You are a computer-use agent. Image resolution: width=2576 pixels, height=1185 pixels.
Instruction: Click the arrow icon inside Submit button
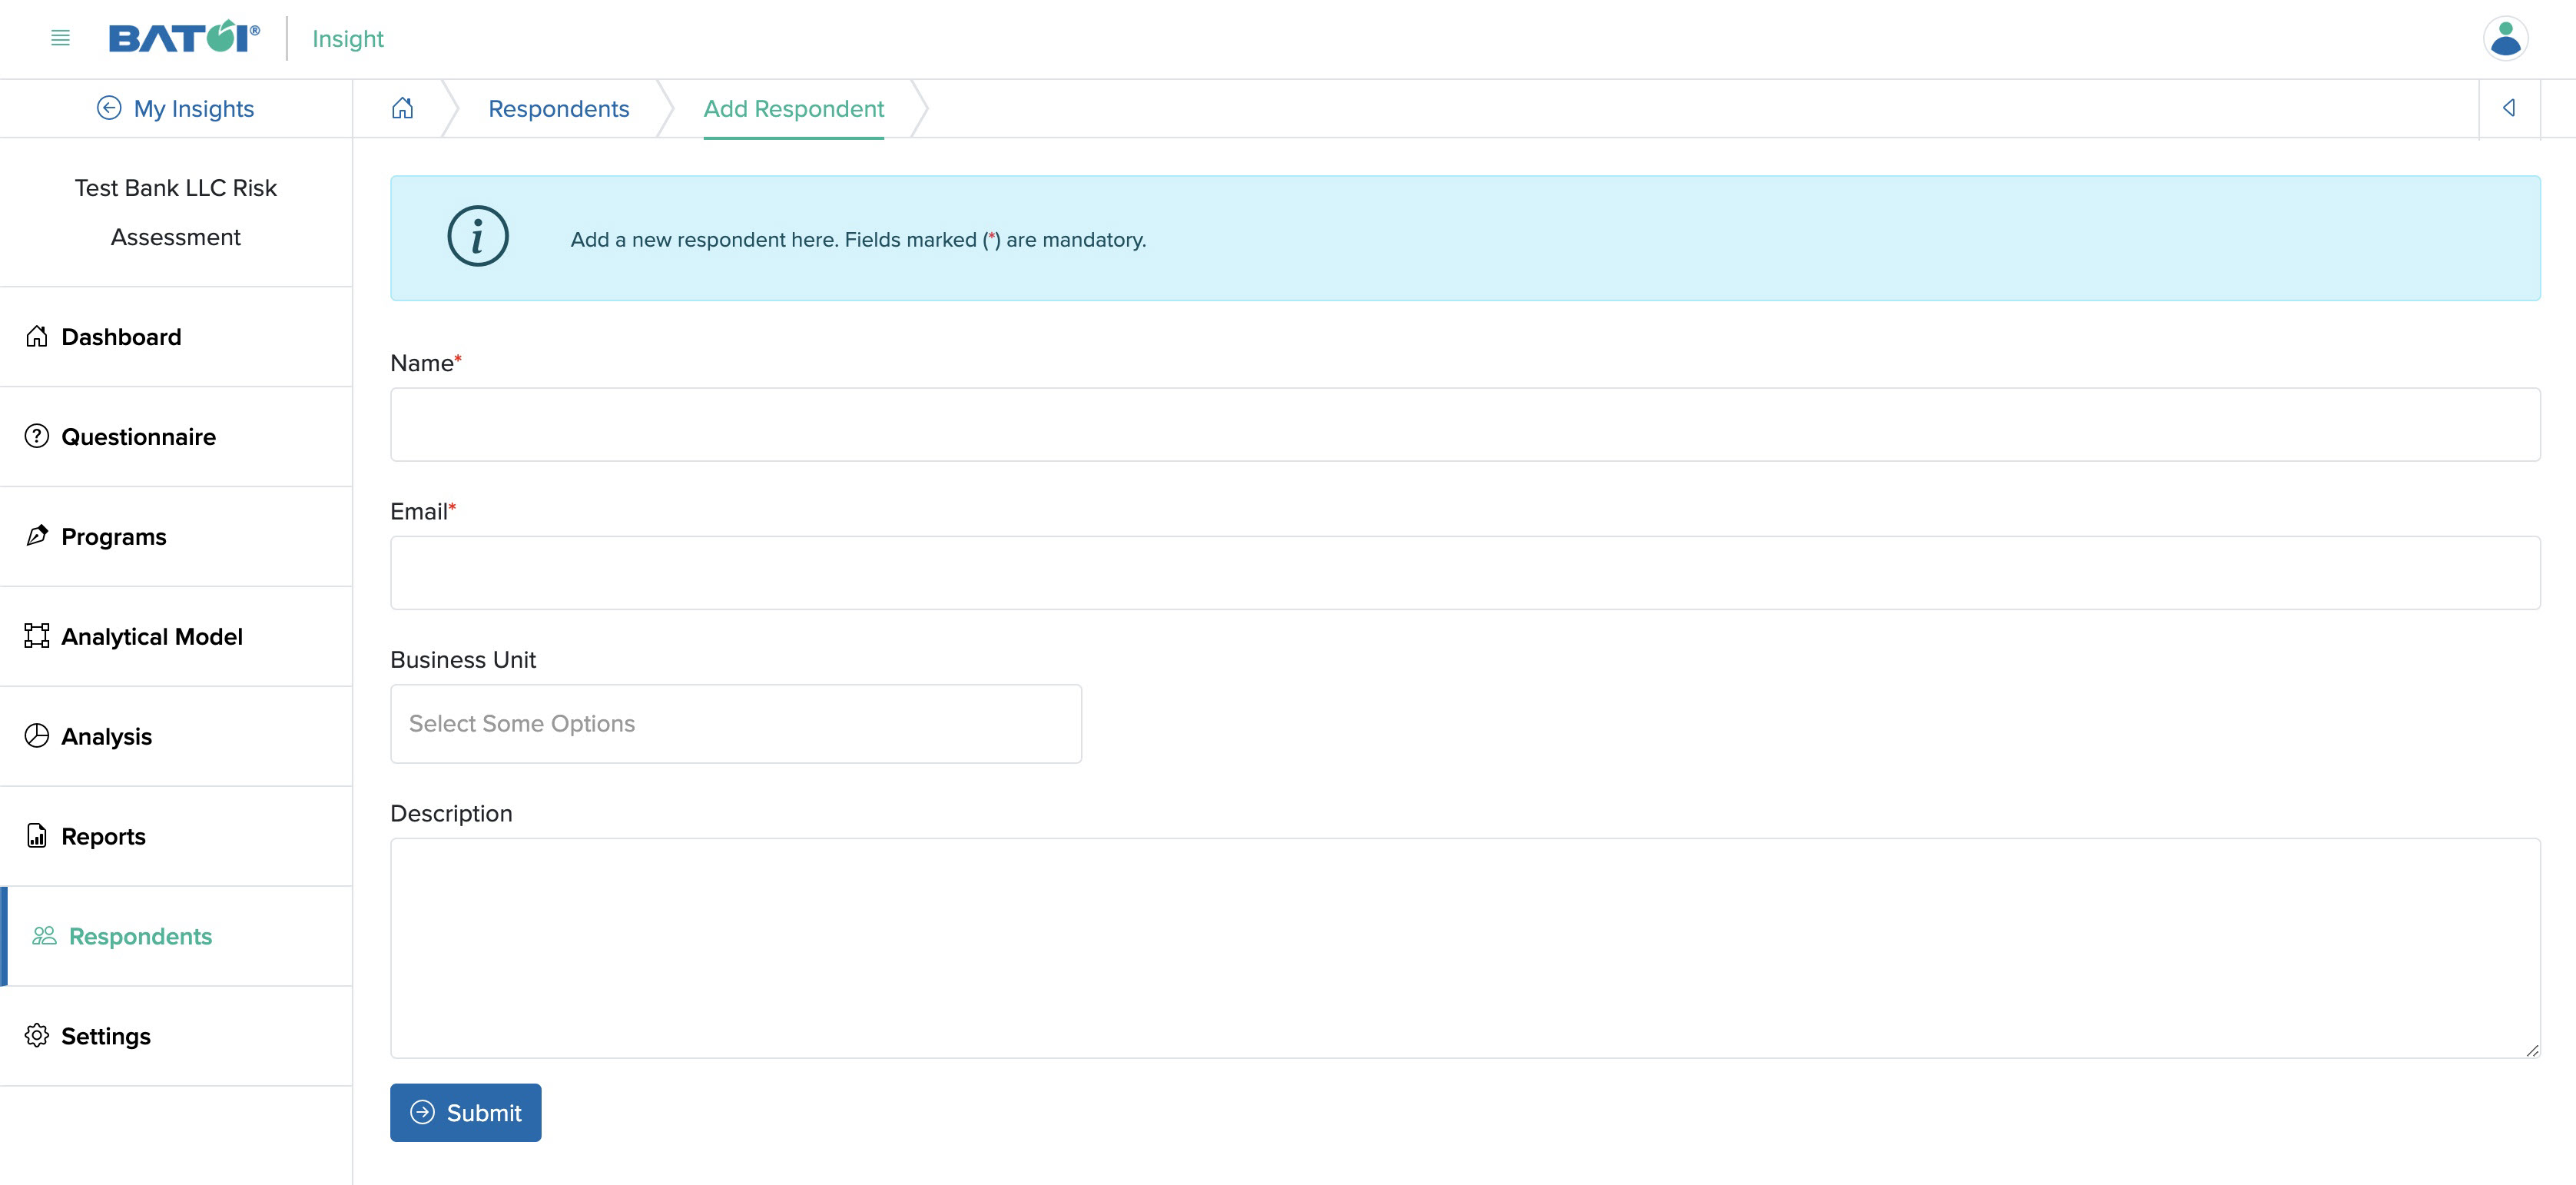(x=423, y=1112)
